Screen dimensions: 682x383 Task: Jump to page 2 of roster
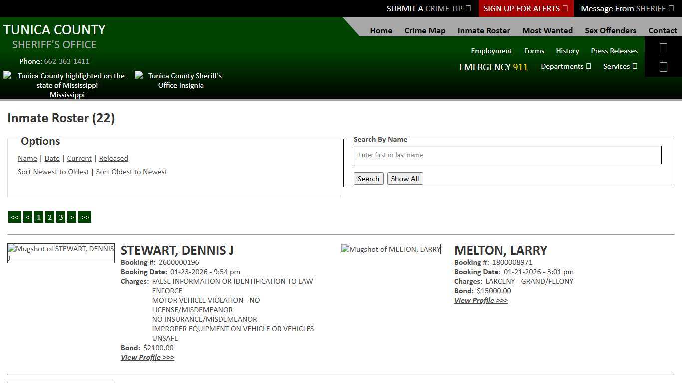tap(50, 217)
